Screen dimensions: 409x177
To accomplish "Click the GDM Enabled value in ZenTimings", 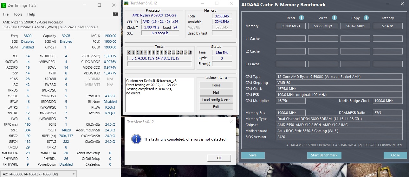I will coord(28,47).
